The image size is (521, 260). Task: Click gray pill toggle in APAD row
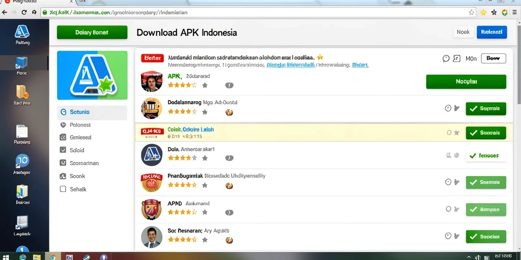229,212
